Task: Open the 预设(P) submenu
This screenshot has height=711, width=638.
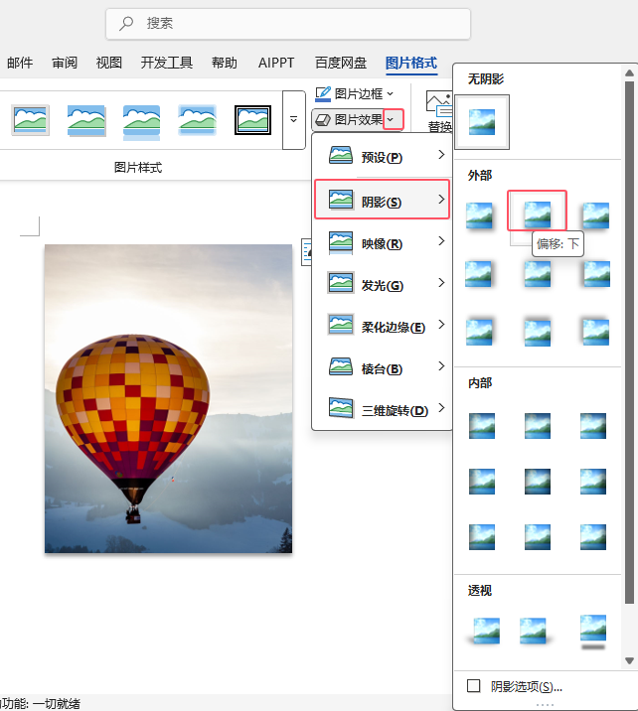Action: point(382,157)
